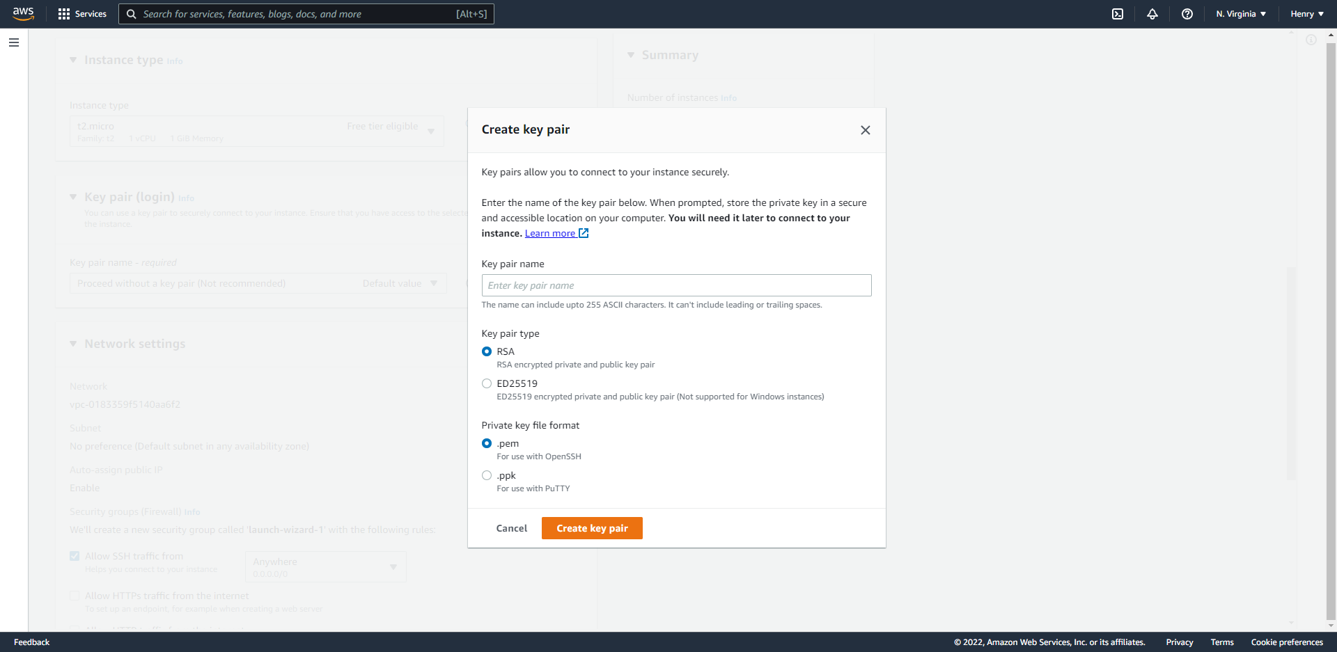Choose the .ppk private key format
This screenshot has width=1337, height=652.
[x=487, y=475]
